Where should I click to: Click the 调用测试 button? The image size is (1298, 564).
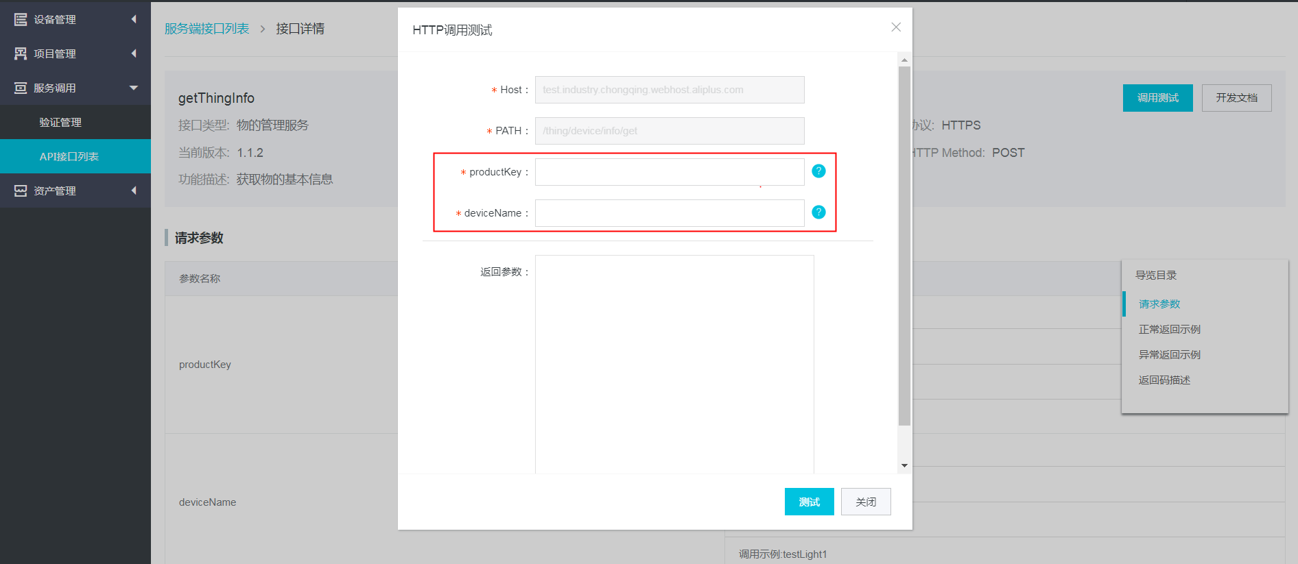1158,98
